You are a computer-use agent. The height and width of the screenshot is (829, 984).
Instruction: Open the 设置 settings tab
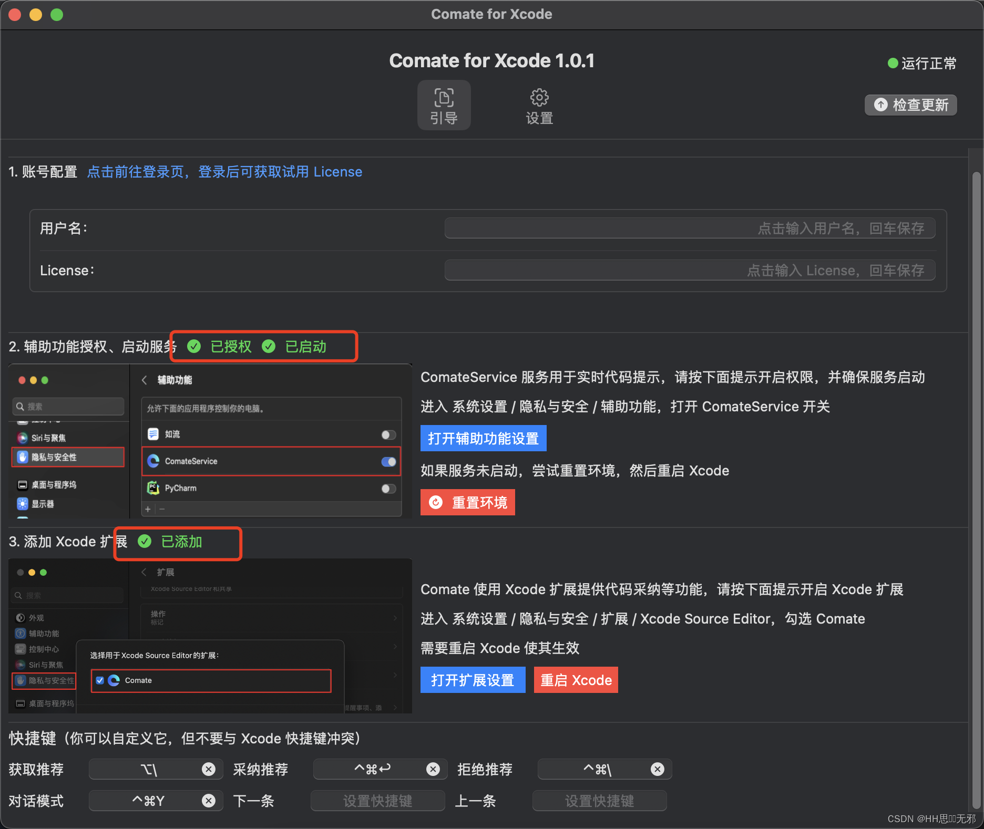pos(539,107)
